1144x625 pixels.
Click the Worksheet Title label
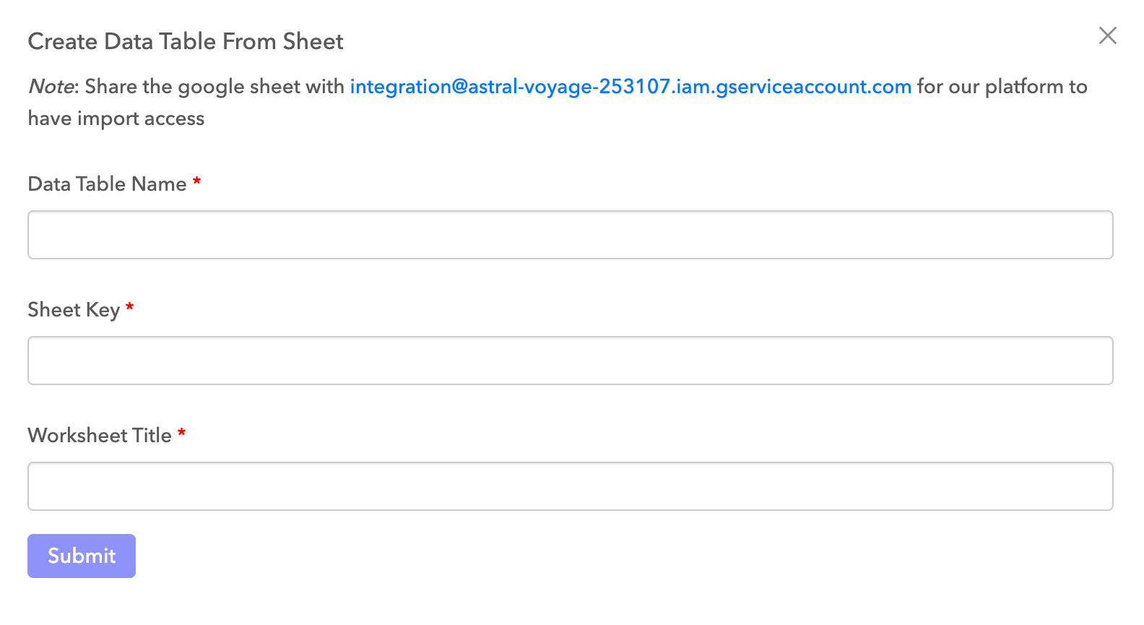[100, 435]
